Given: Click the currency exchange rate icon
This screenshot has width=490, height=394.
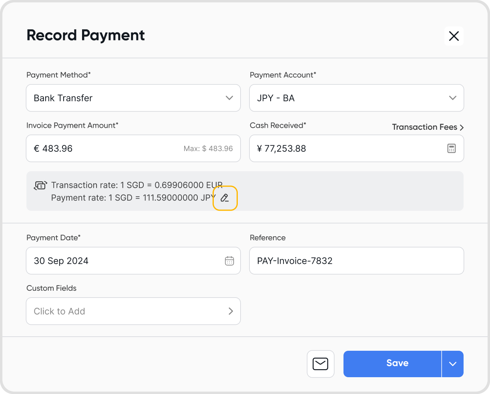Looking at the screenshot, I should 40,185.
